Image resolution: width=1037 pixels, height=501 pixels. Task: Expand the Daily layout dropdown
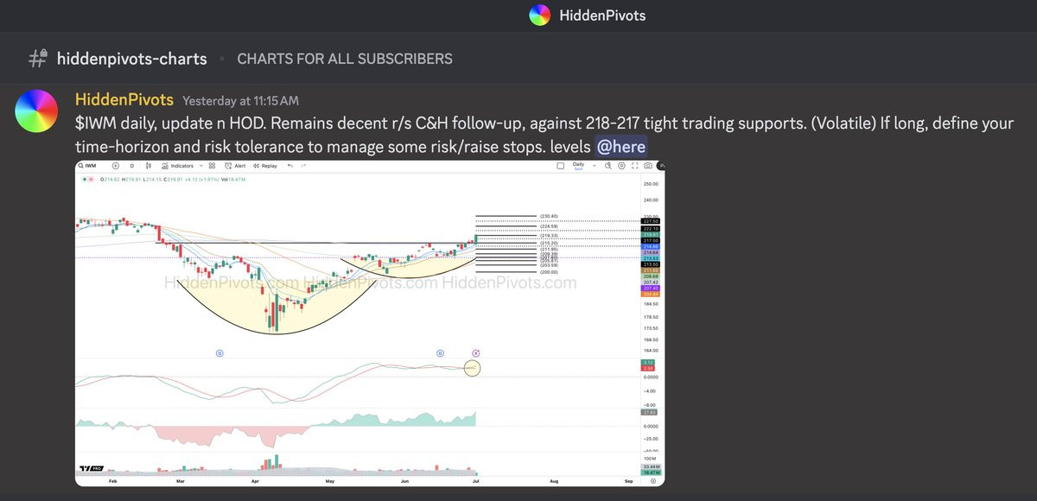pos(595,166)
